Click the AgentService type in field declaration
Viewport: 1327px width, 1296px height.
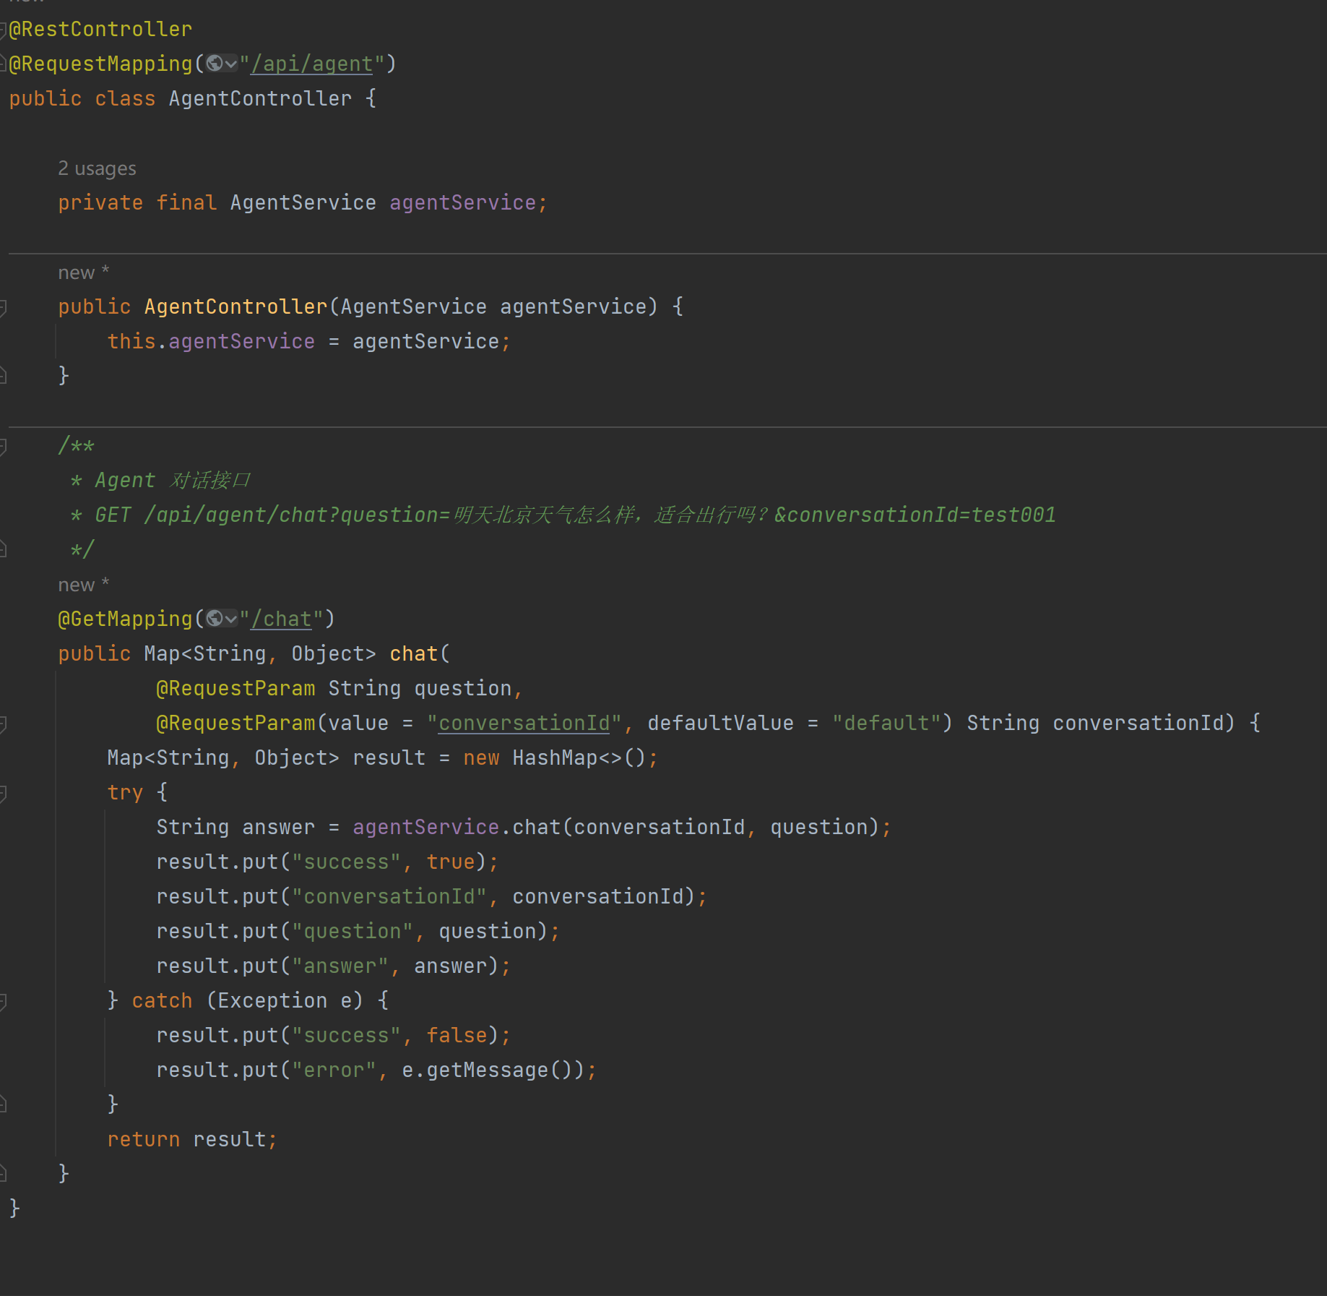click(303, 203)
